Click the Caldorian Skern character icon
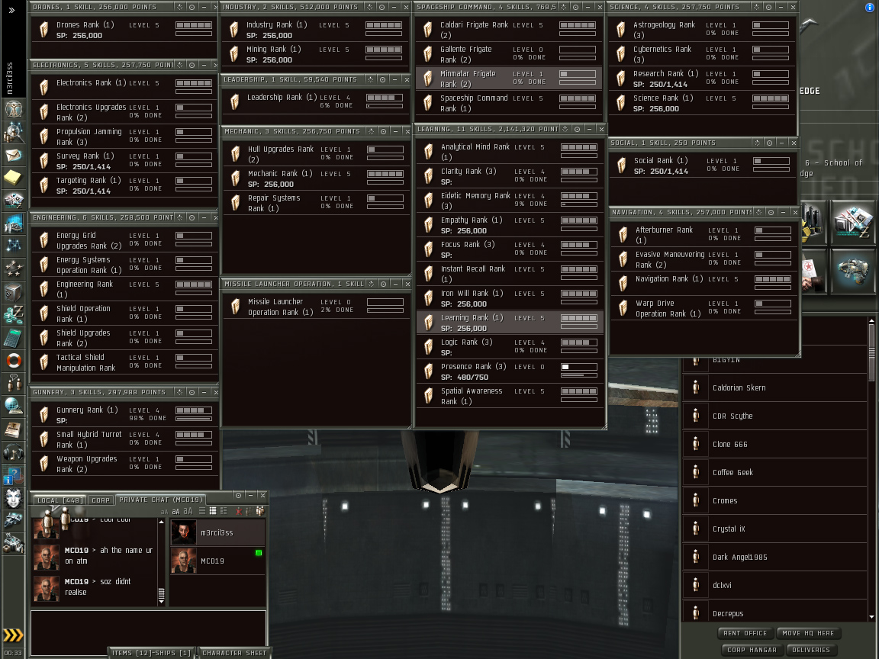The width and height of the screenshot is (879, 659). tap(696, 387)
